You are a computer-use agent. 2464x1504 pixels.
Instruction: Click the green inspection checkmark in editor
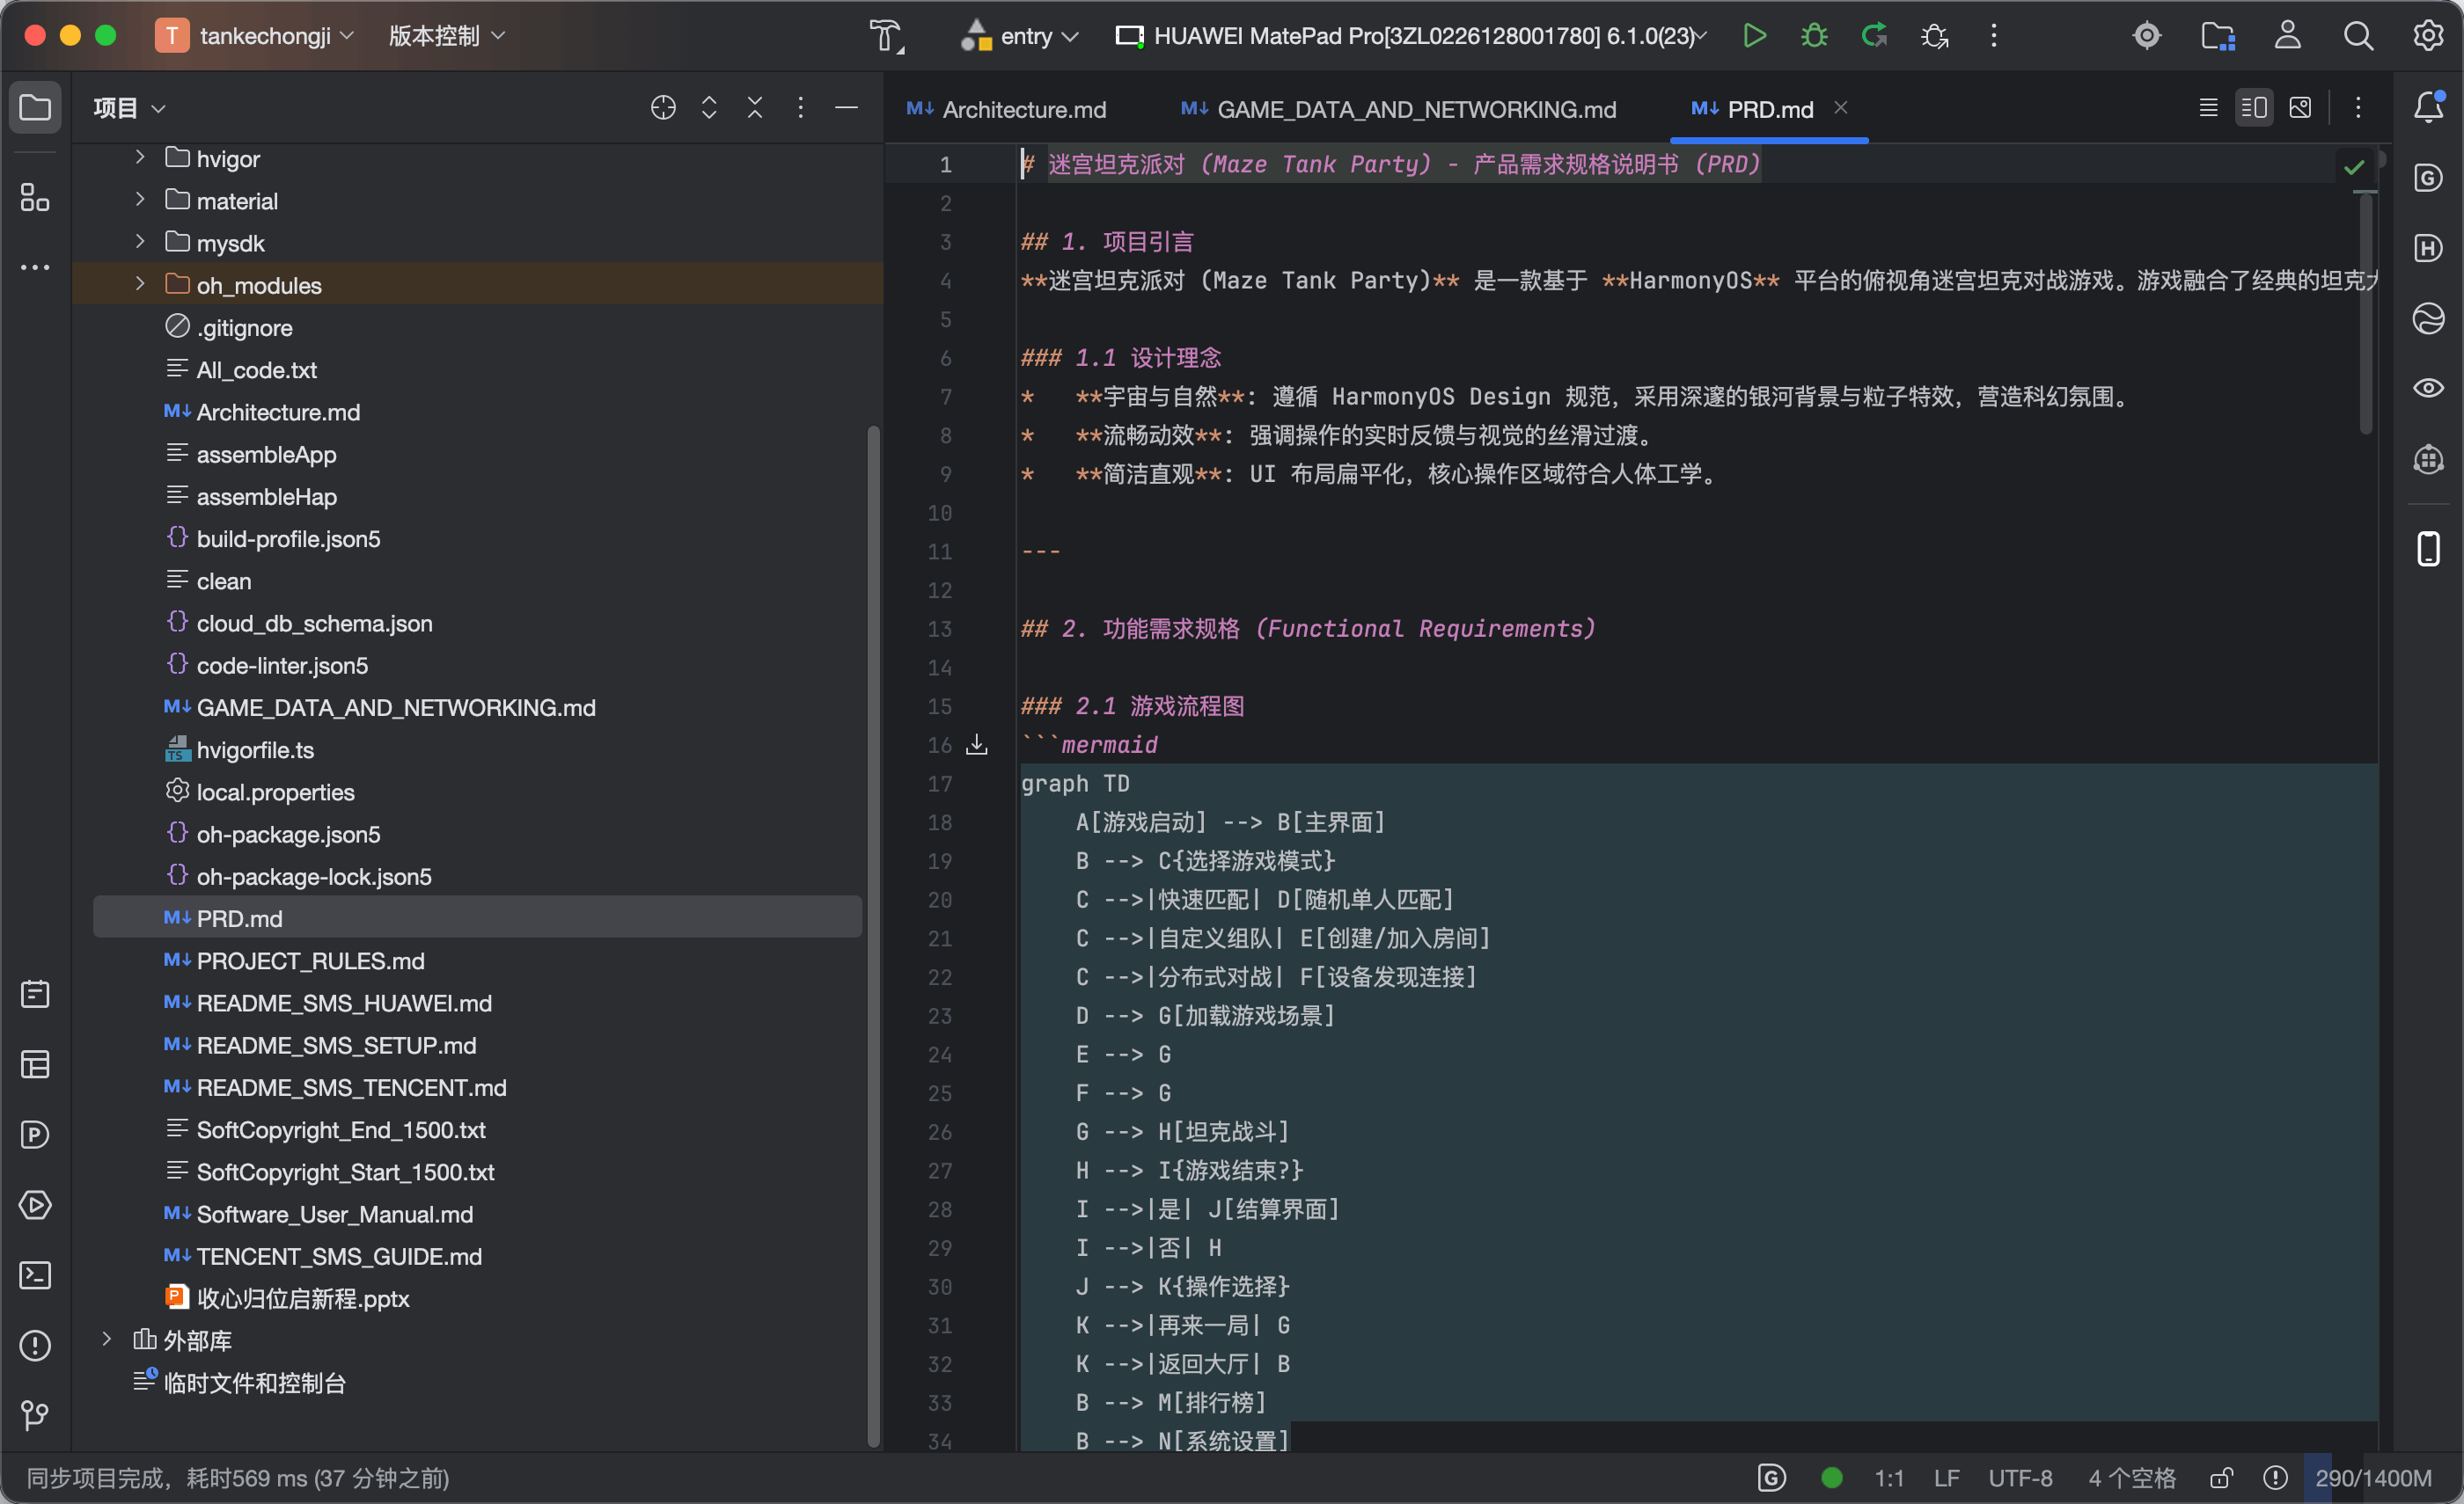2354,167
